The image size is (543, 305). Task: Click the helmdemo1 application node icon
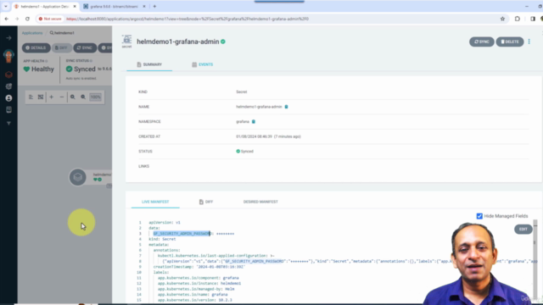point(77,177)
